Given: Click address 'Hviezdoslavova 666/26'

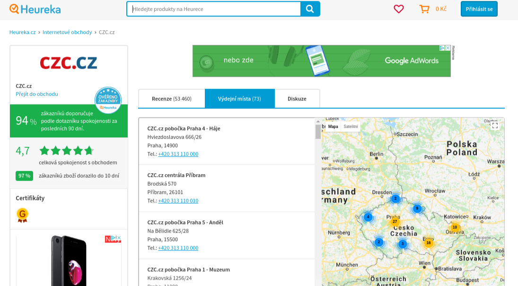Looking at the screenshot, I should (175, 137).
